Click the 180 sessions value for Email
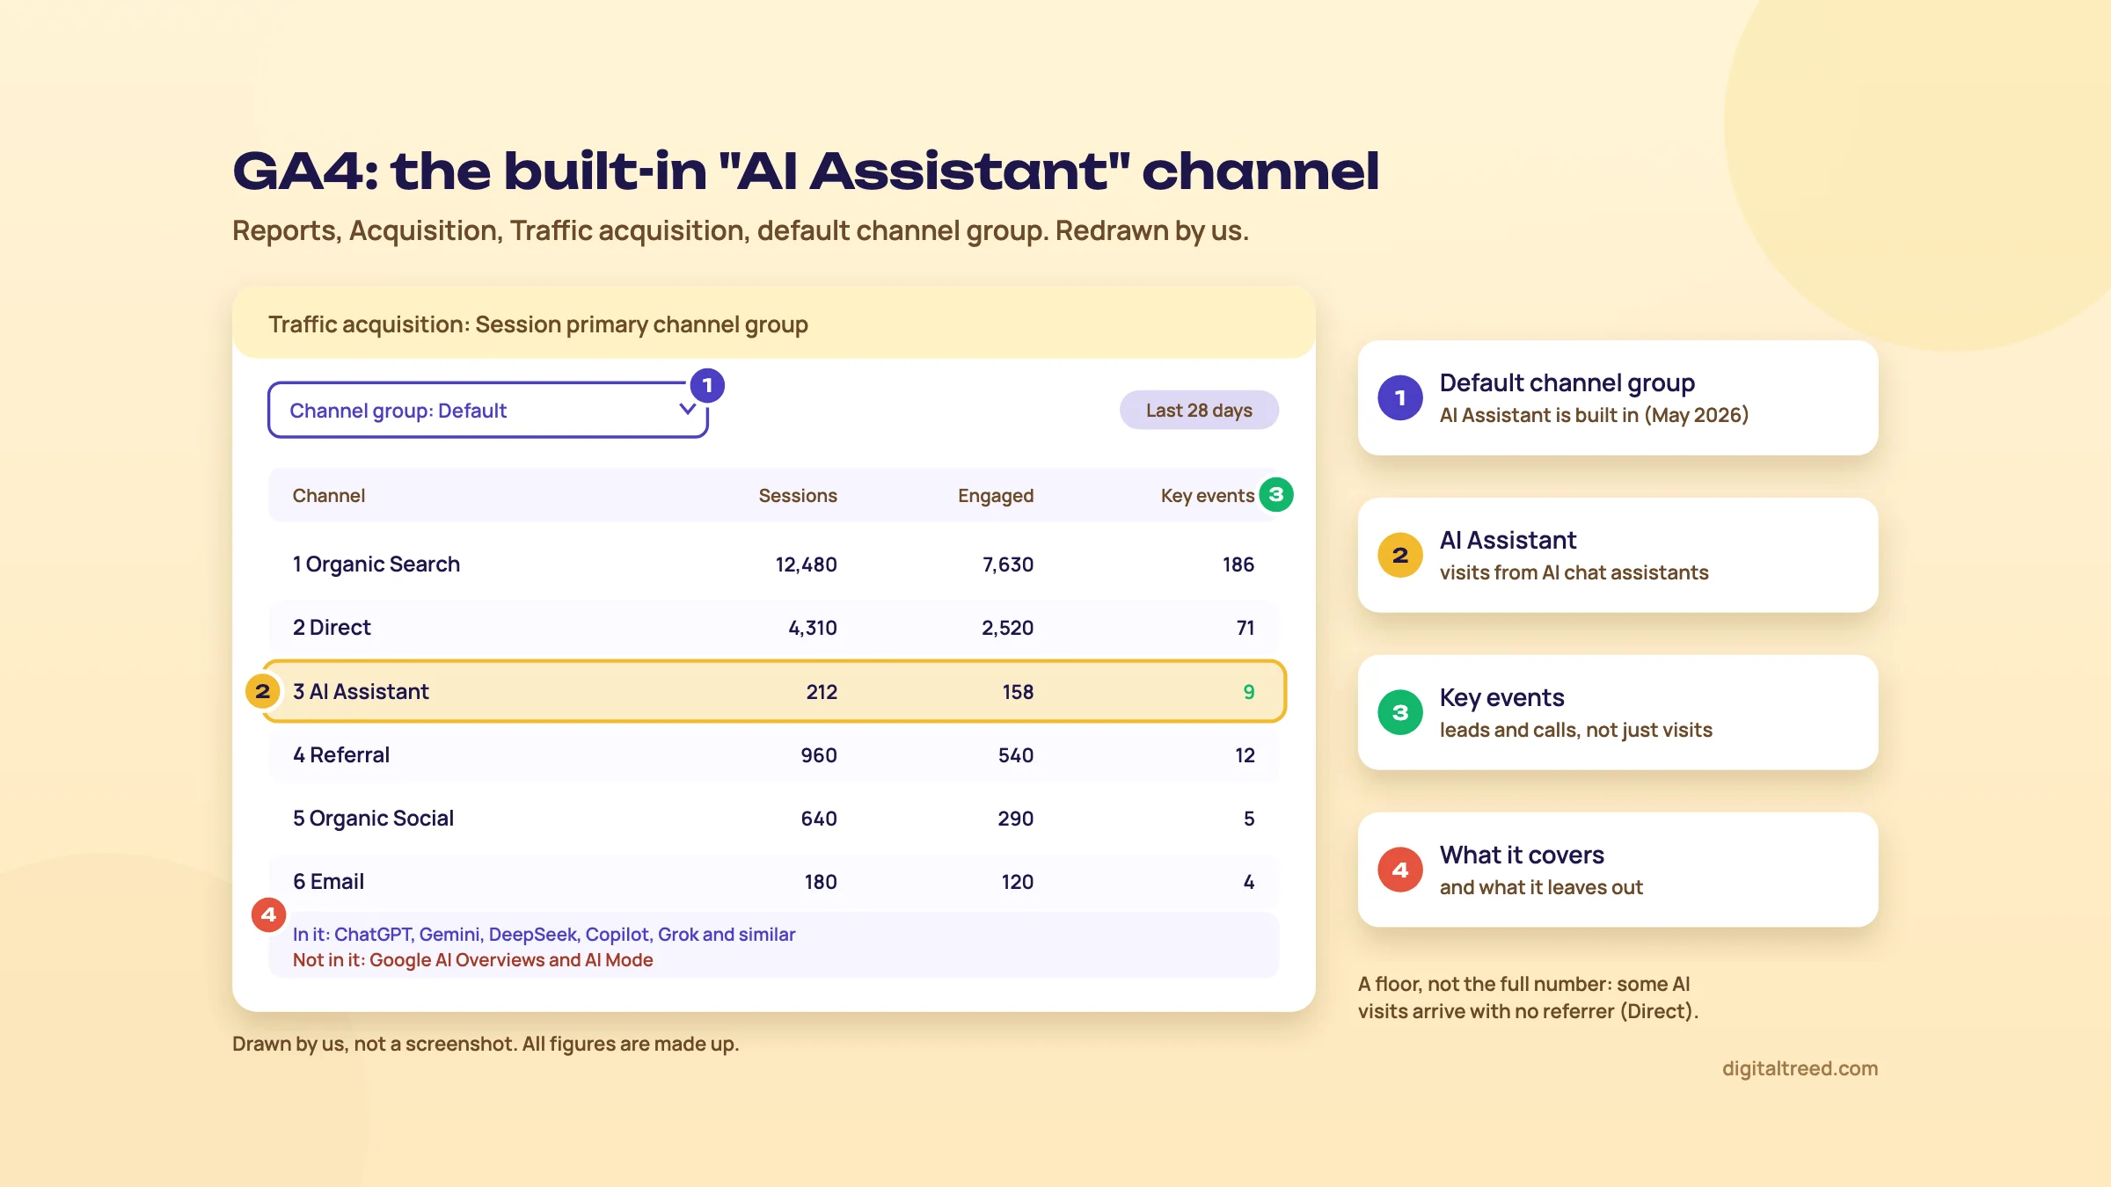This screenshot has width=2111, height=1187. [x=821, y=882]
